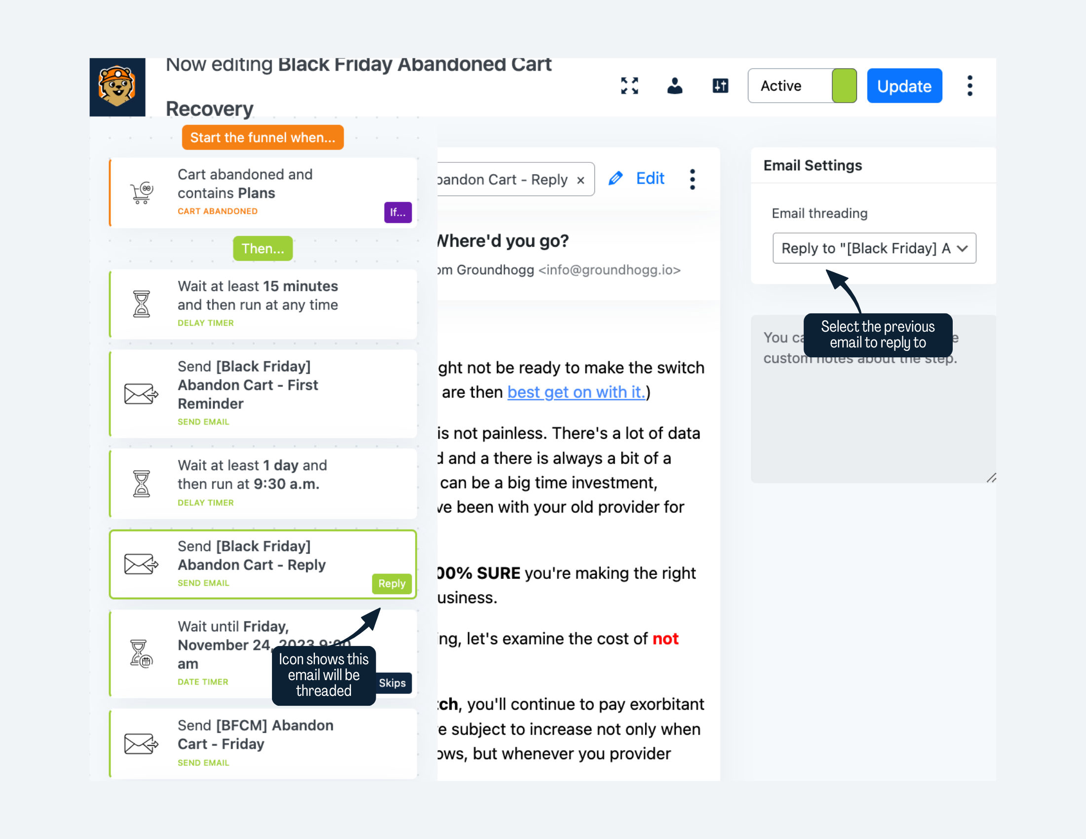The image size is (1086, 839).
Task: Remove Abandon Cart - Reply email selection
Action: point(581,181)
